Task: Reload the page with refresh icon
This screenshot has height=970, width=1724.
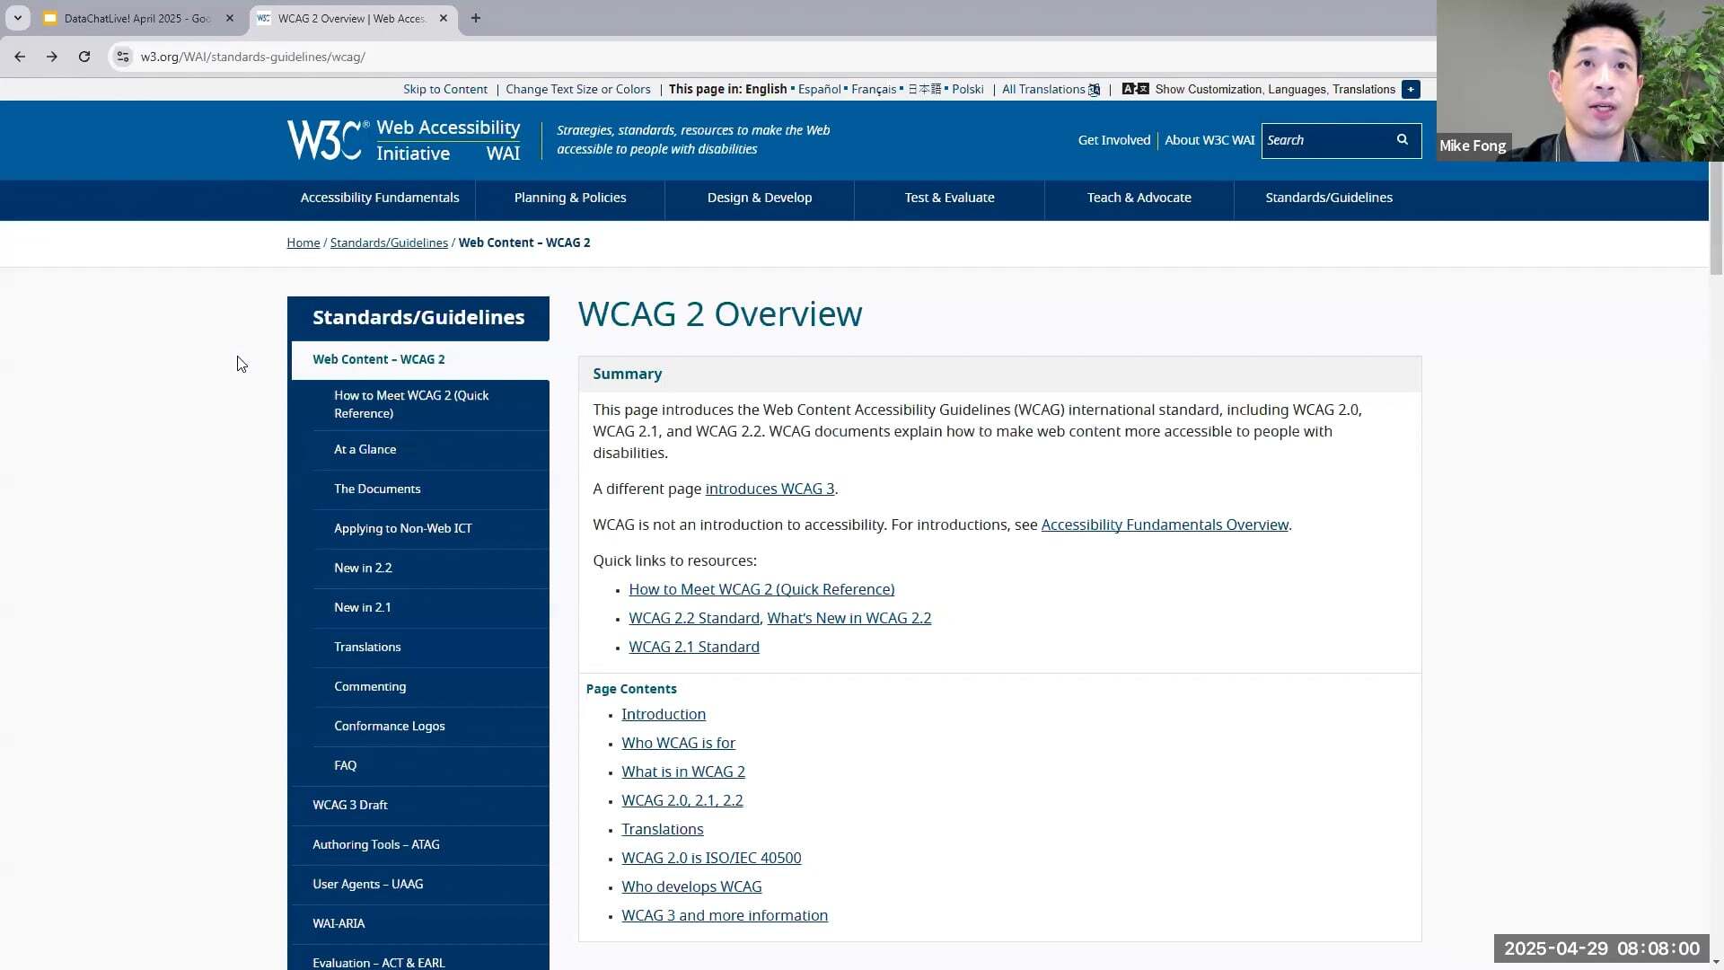Action: [84, 57]
